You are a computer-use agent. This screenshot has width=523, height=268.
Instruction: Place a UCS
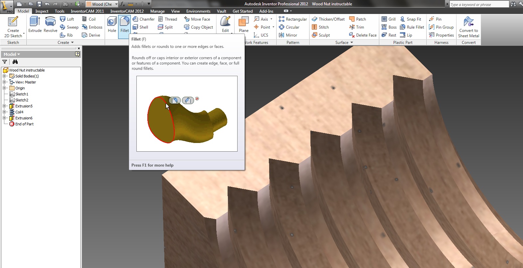(261, 35)
